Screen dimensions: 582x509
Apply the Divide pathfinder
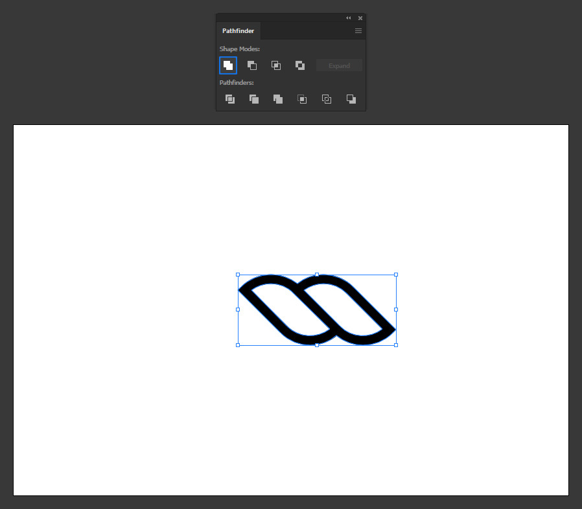click(x=230, y=99)
